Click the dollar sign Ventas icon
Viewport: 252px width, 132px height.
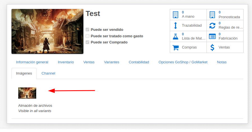(x=212, y=47)
